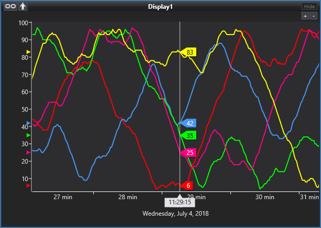
Task: Click the Hide button
Action: coord(309,7)
